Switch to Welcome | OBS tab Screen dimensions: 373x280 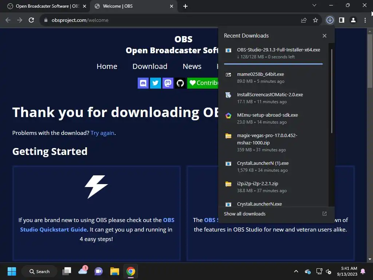(x=133, y=6)
